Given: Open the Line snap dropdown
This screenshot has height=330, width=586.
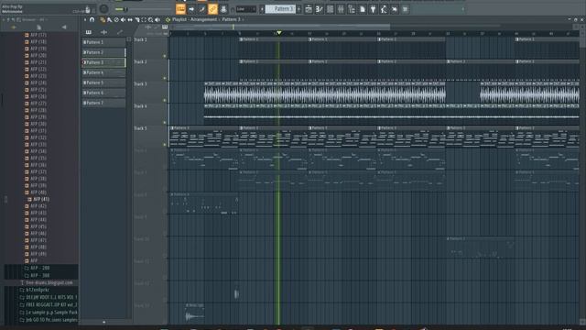Looking at the screenshot, I should pyautogui.click(x=246, y=9).
